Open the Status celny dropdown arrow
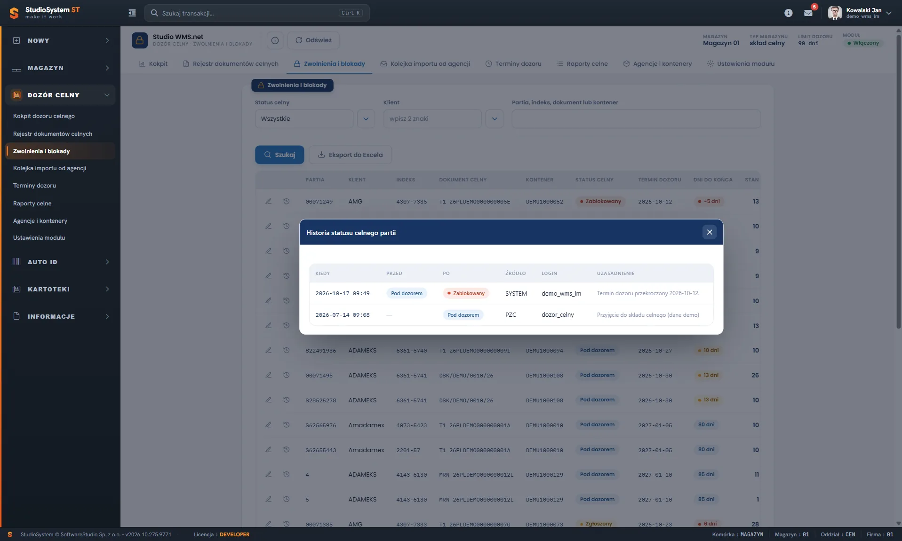Image resolution: width=902 pixels, height=541 pixels. point(366,119)
